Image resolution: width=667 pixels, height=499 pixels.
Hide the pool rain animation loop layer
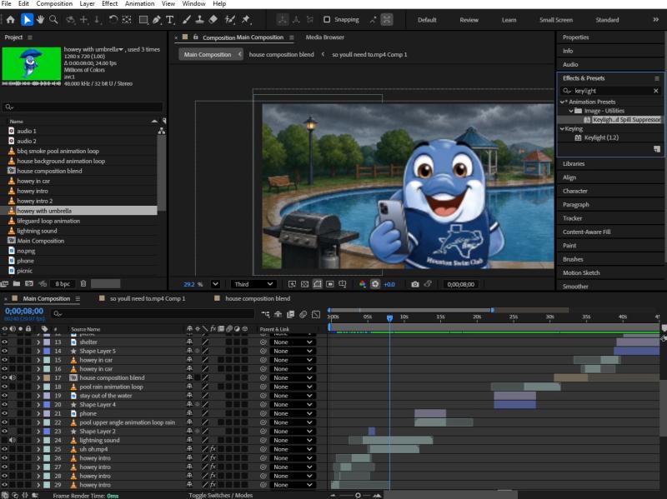pos(5,387)
